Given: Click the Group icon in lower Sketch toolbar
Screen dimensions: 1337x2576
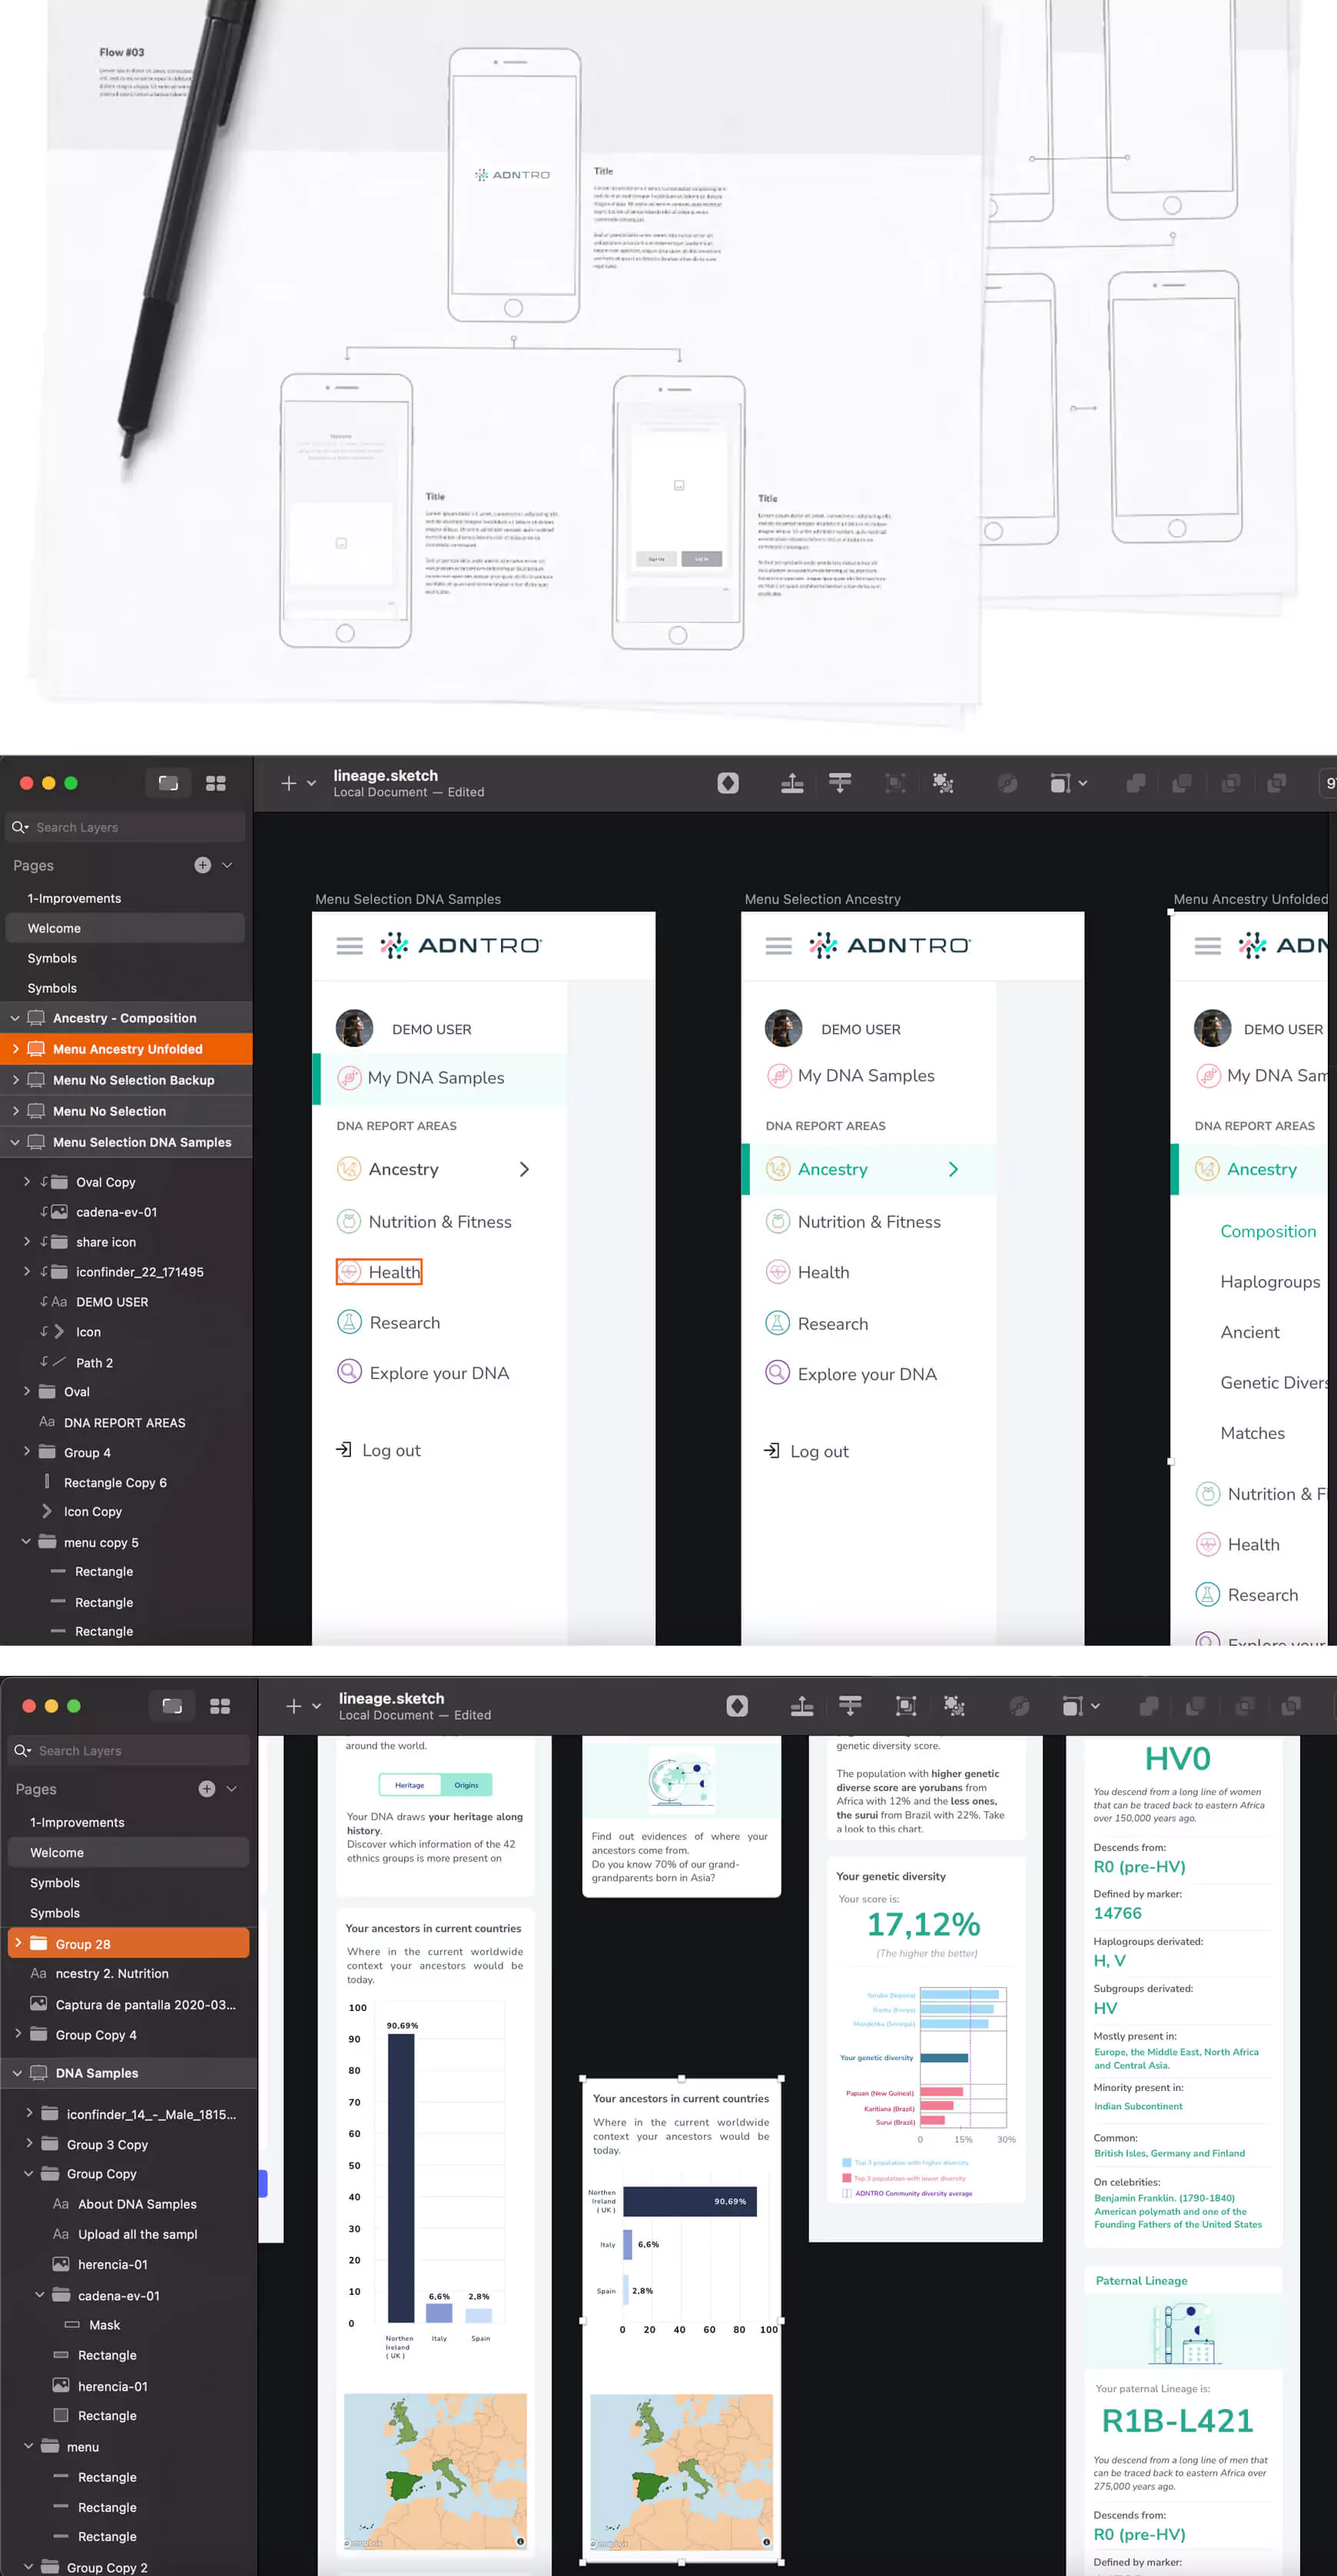Looking at the screenshot, I should tap(905, 1706).
